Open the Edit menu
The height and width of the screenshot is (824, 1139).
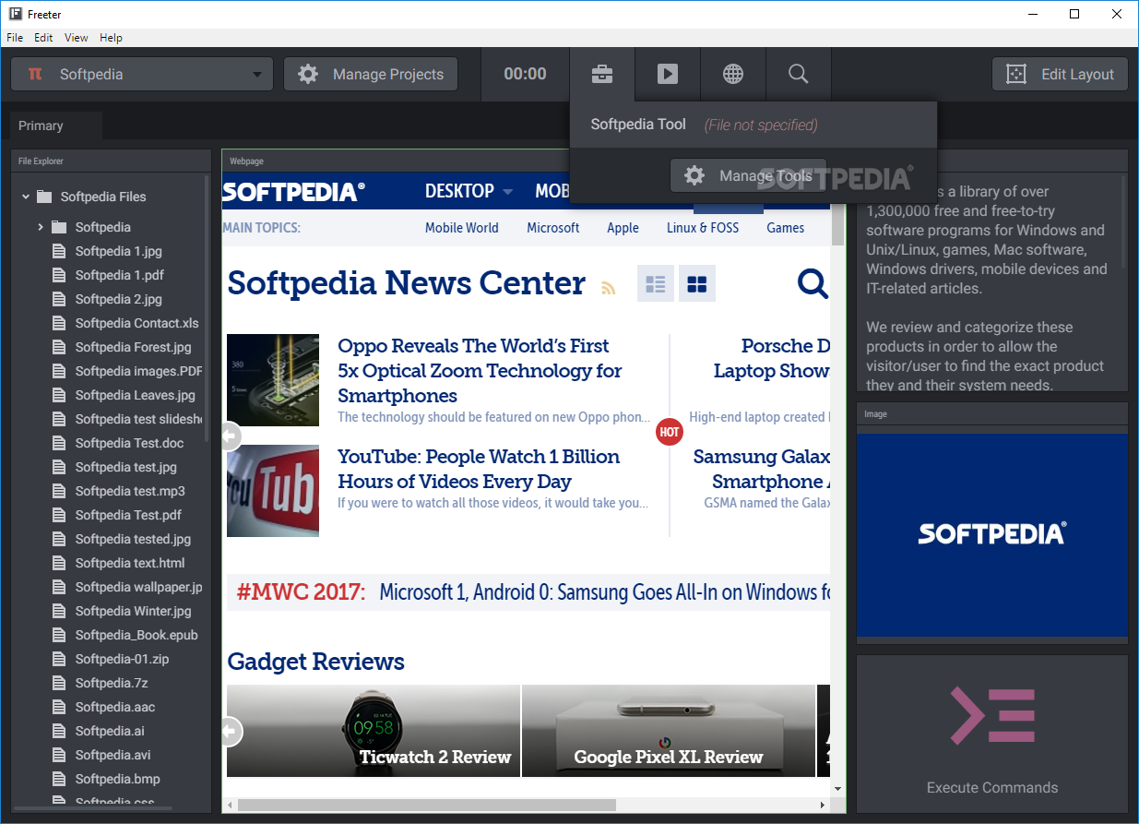point(43,38)
